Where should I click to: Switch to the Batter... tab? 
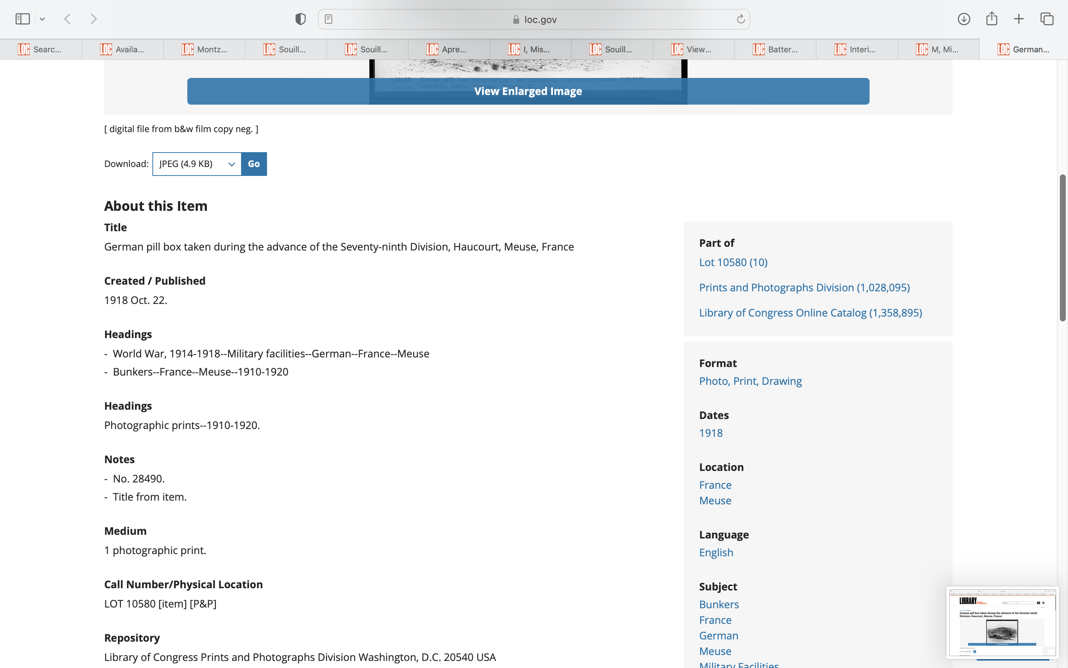[x=775, y=49]
